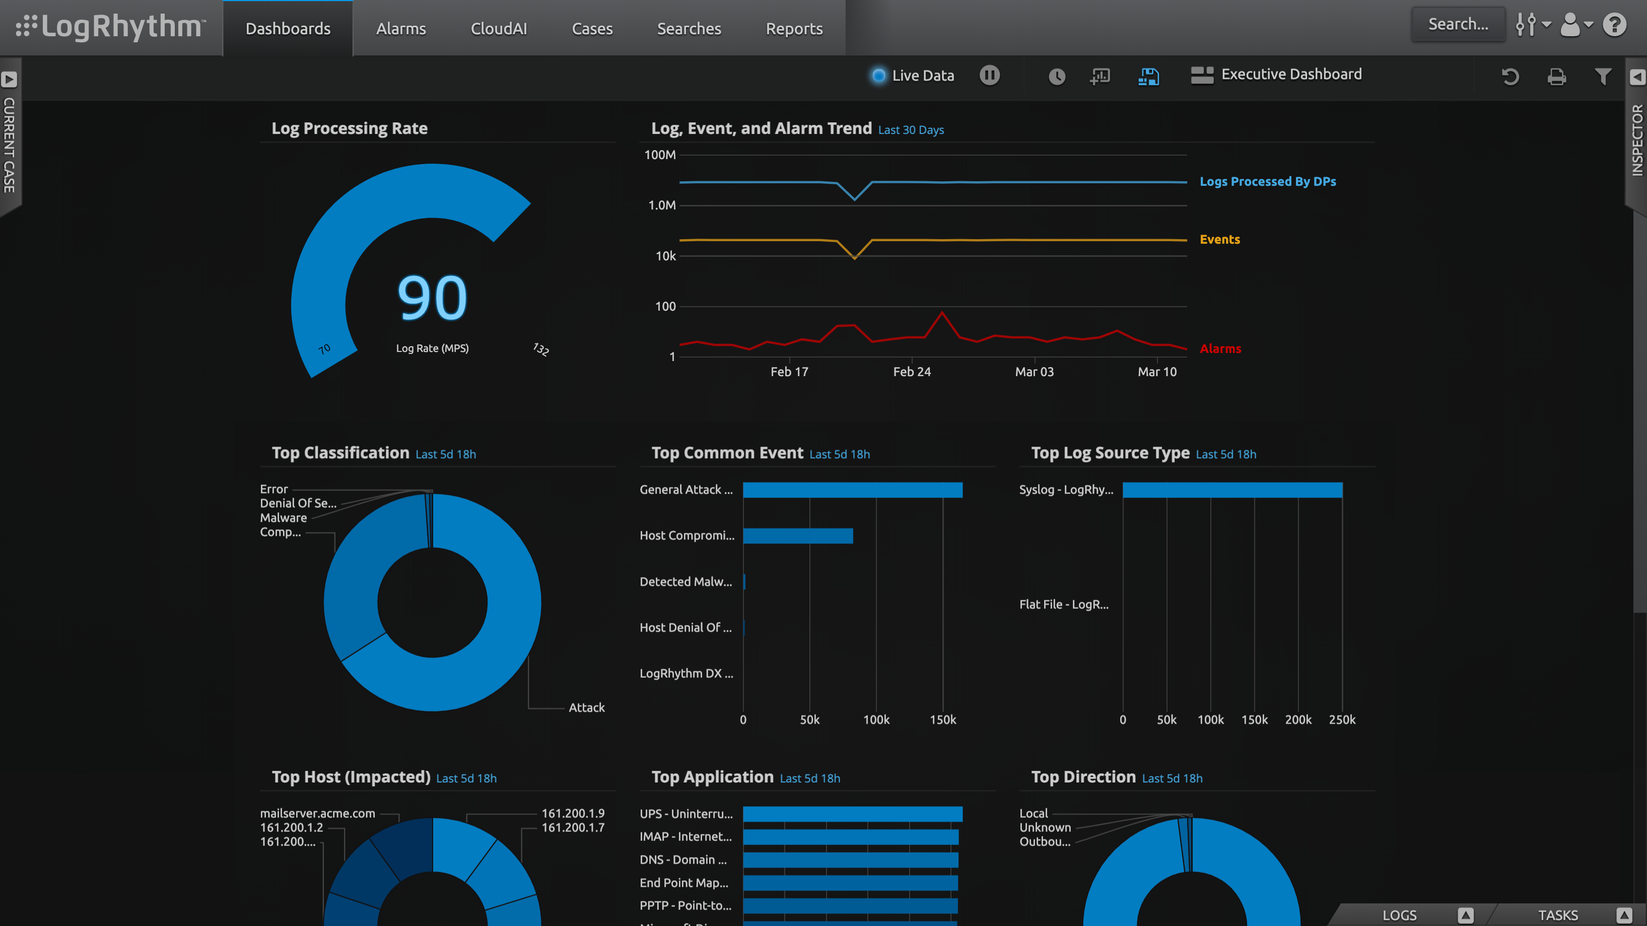Screen dimensions: 1647x926
Task: Expand the Inspector side panel
Action: pyautogui.click(x=1637, y=78)
